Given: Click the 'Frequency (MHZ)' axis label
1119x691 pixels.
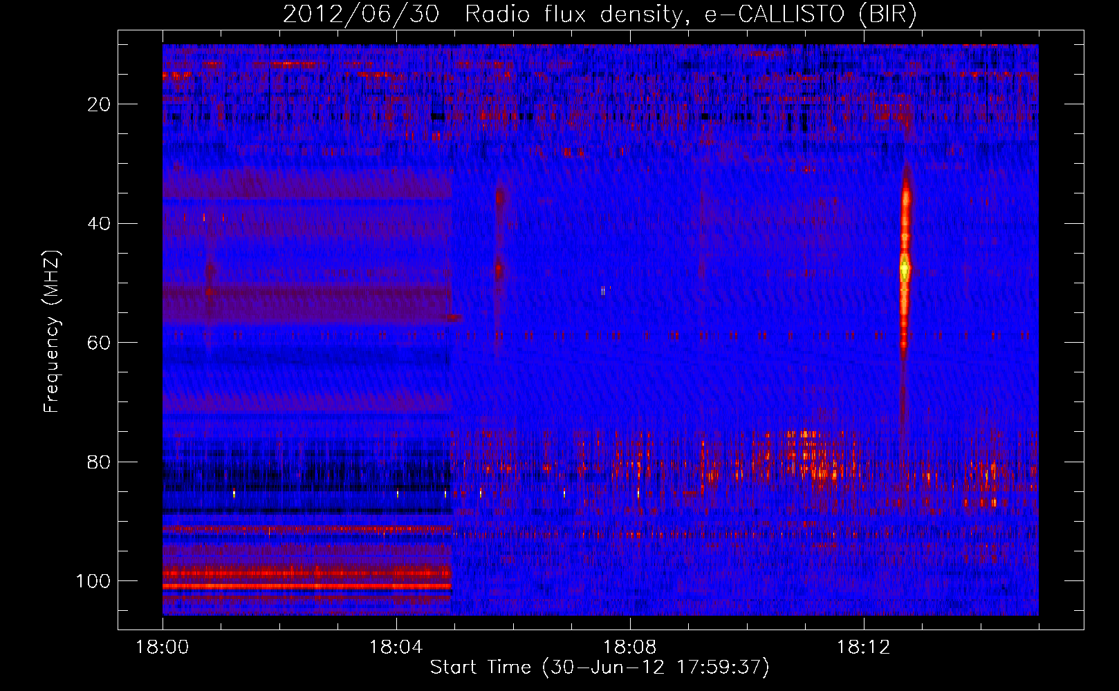Looking at the screenshot, I should [x=52, y=332].
